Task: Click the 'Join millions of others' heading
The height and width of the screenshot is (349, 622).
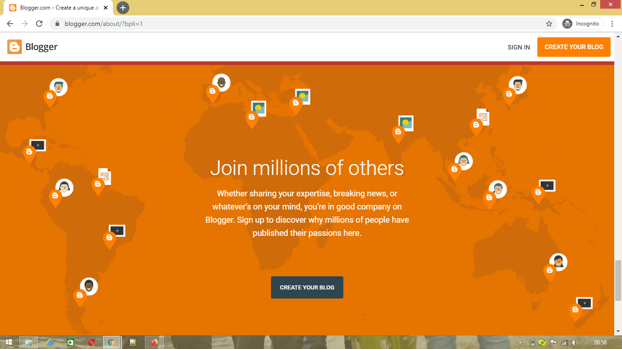Action: (x=307, y=168)
